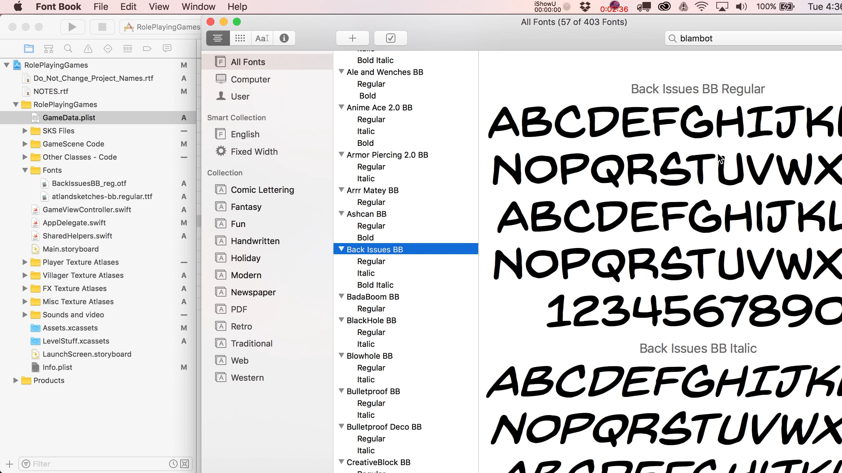The width and height of the screenshot is (842, 473).
Task: Toggle Xcode source-control status filter icon
Action: pos(185,464)
